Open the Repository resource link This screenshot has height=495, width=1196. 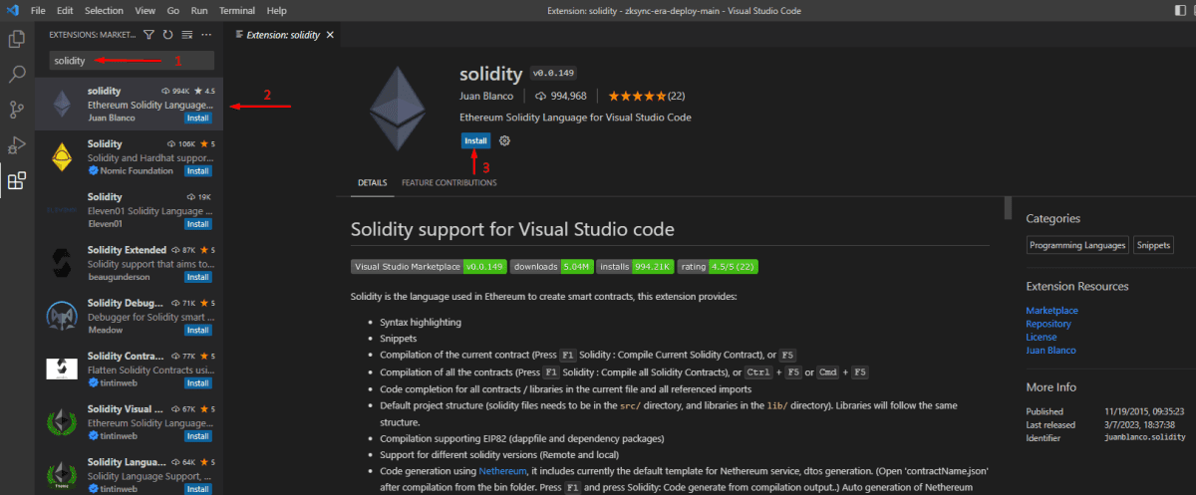point(1048,324)
